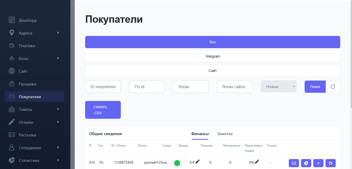
Task: Toggle the green status indicator for xyiznaet125rus
Action: (177, 163)
